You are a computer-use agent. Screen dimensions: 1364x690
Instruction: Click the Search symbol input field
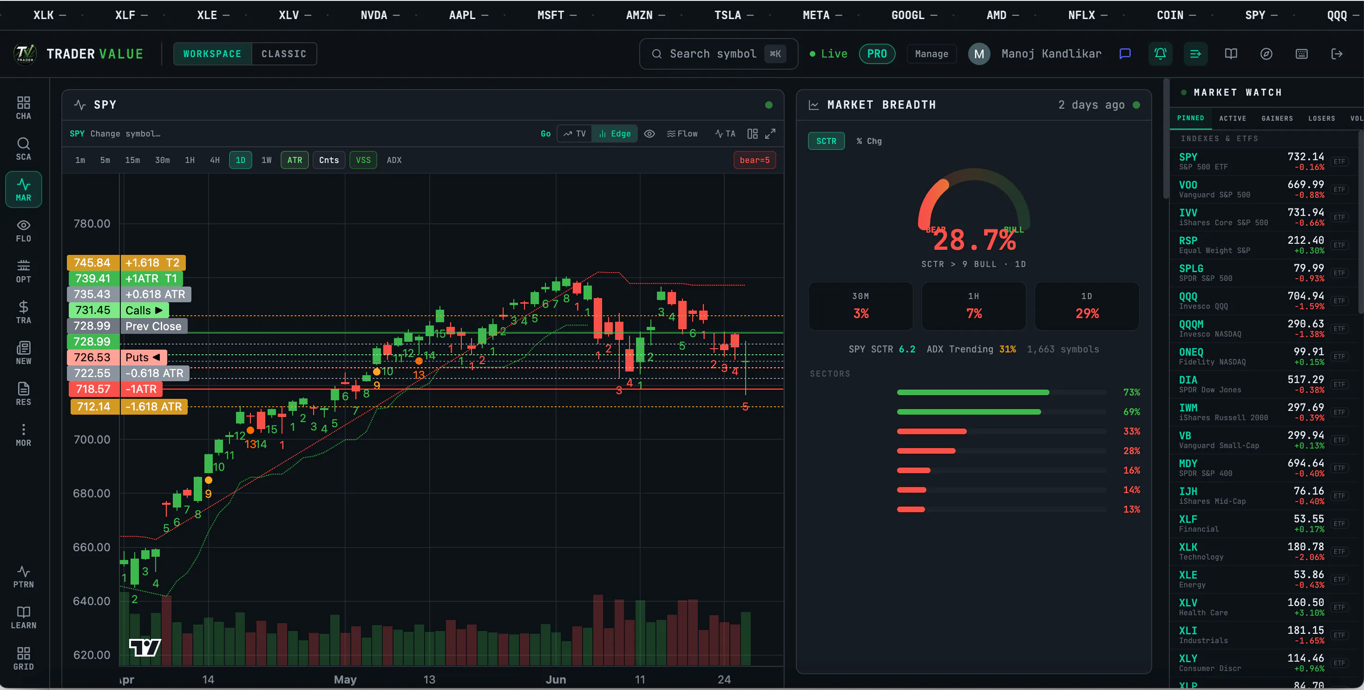pos(719,53)
